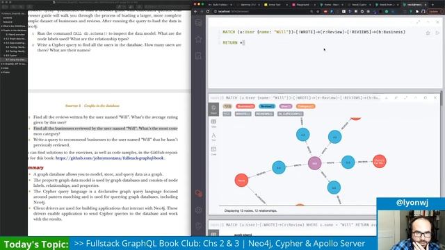Expand the query editor to fullscreen
Screen dimensions: 445x250
tap(419, 22)
